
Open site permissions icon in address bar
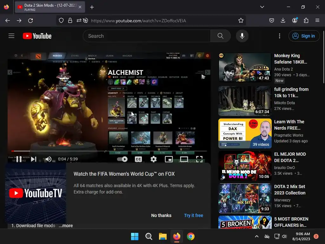click(79, 20)
